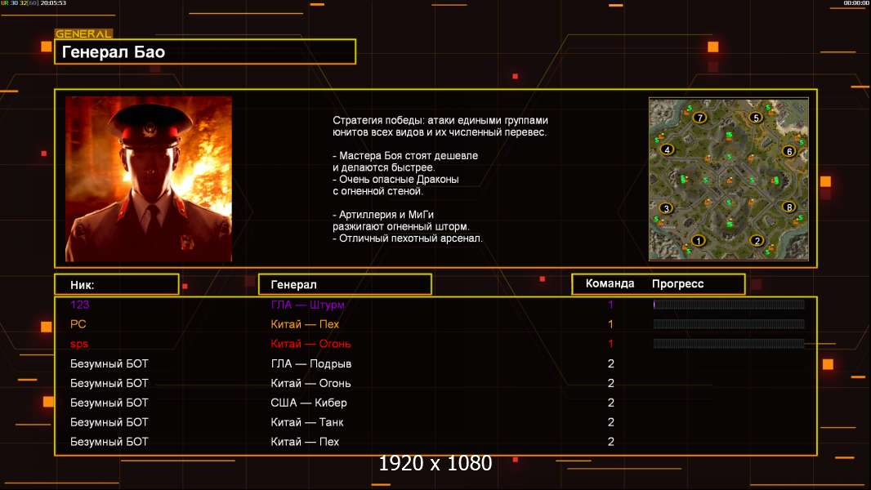Select the "Ник:" column header
871x490 pixels.
pyautogui.click(x=116, y=284)
